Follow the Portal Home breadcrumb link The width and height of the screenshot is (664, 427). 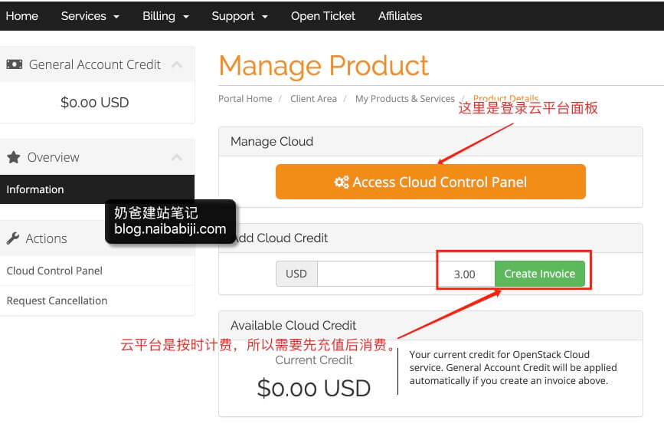(x=245, y=99)
